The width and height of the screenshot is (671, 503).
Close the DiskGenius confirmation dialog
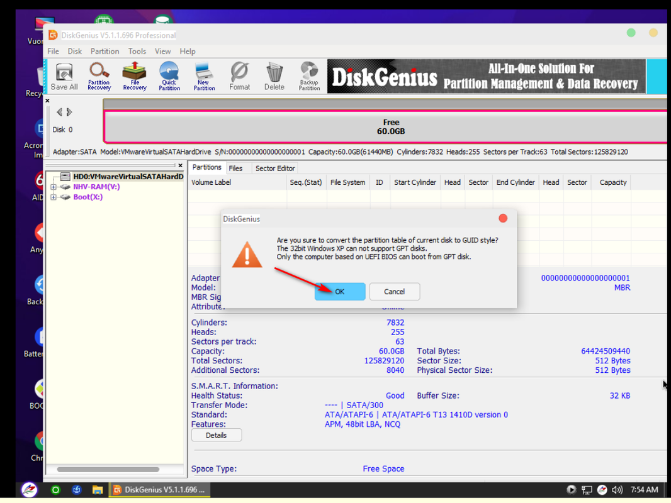click(503, 218)
